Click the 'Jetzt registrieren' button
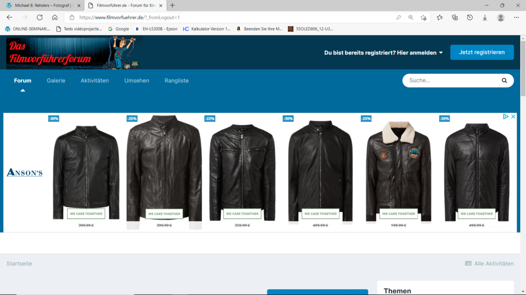Viewport: 526px width, 295px height. pyautogui.click(x=482, y=52)
